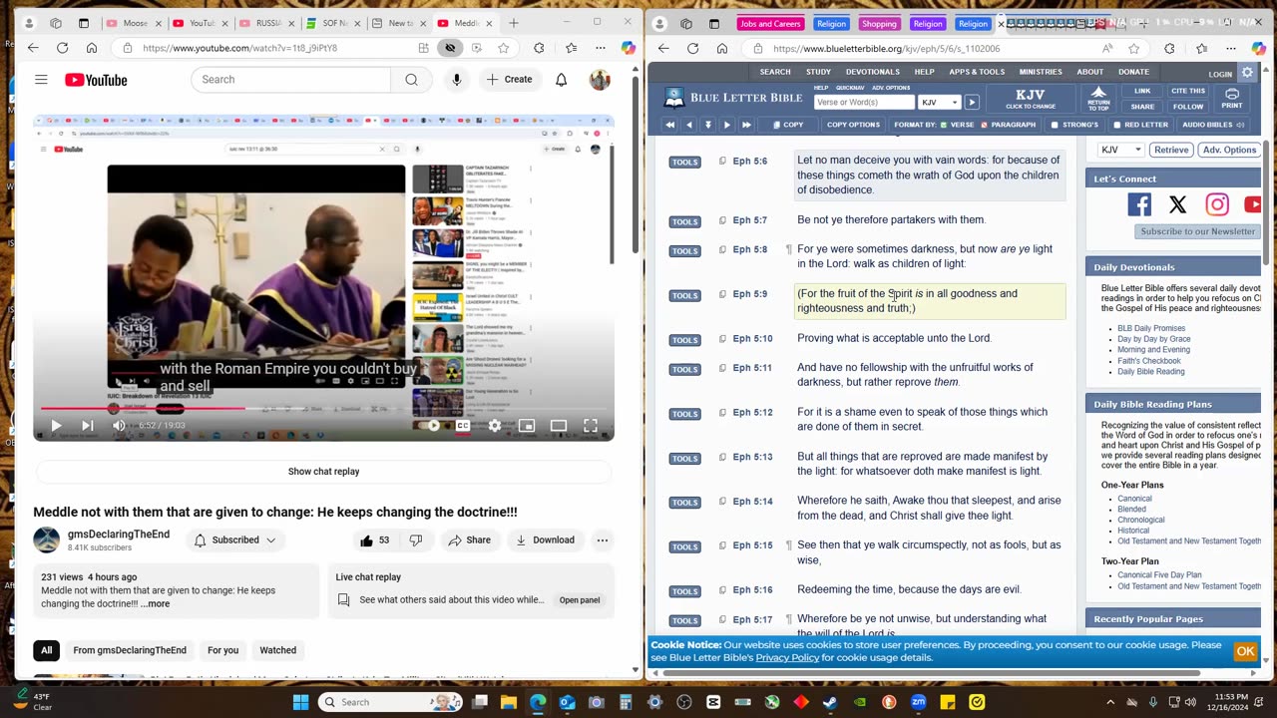Click Subscribe to our Newsletter

[1198, 231]
